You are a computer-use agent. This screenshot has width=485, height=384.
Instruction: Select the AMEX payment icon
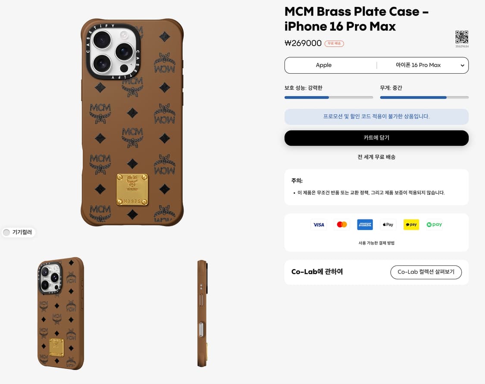365,225
